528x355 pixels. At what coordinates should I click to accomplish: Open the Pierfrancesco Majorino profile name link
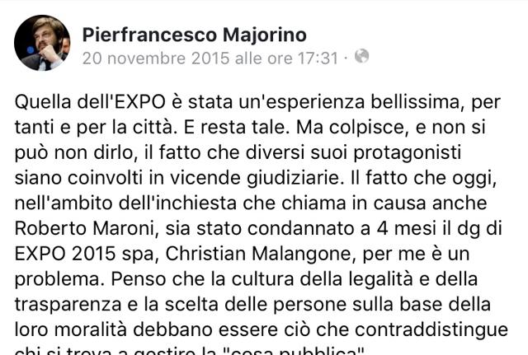click(x=195, y=35)
